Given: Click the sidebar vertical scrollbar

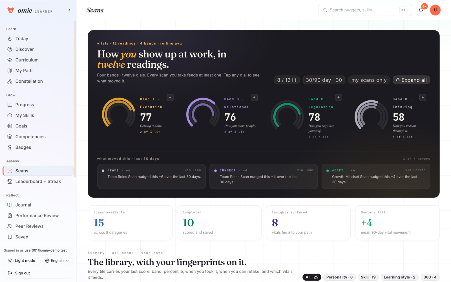Looking at the screenshot, I should coord(75,99).
